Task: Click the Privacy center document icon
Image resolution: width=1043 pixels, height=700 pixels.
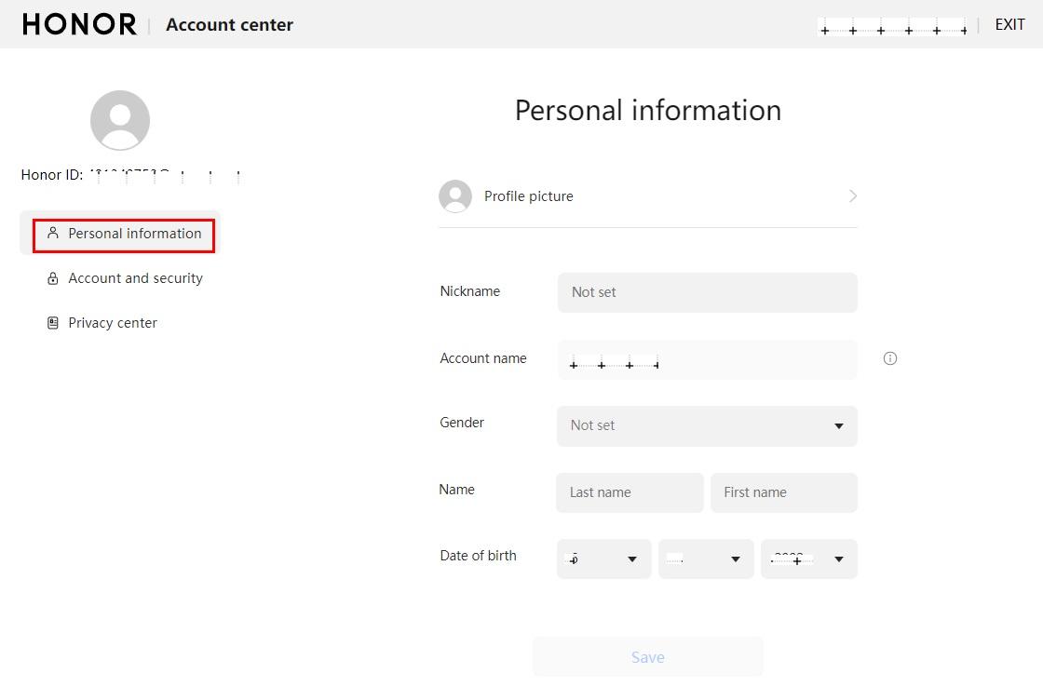Action: point(52,323)
